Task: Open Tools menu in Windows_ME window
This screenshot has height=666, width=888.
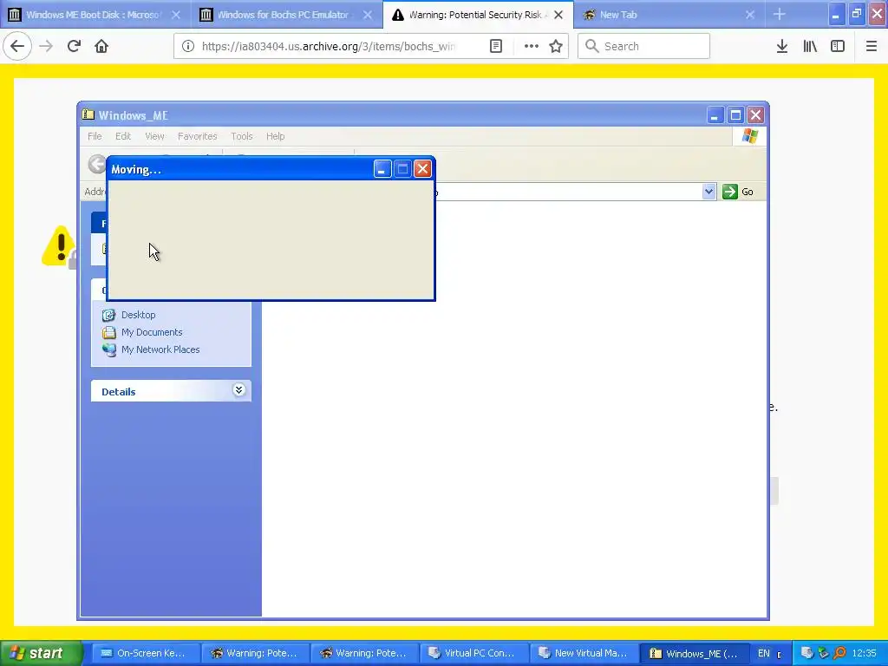Action: pos(241,136)
